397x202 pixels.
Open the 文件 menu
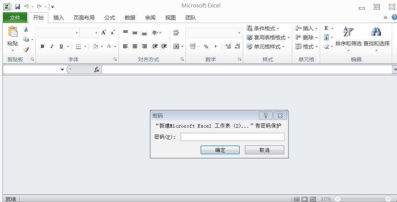(x=15, y=17)
